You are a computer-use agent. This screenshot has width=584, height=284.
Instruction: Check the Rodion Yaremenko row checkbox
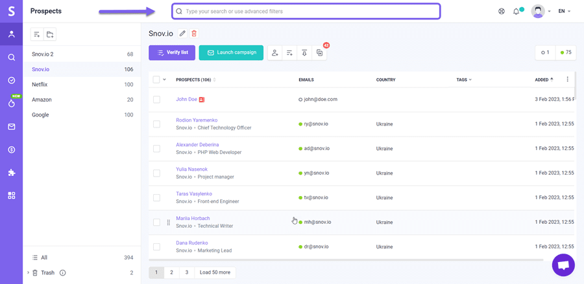click(x=156, y=124)
